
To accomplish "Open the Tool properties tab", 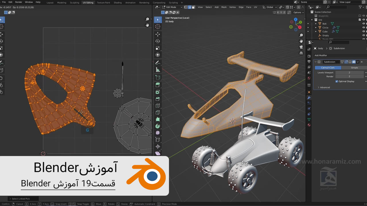I will pos(309,49).
